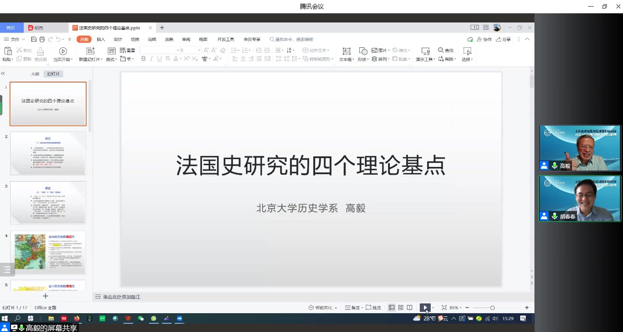Click the Shapes (形状) icon
This screenshot has width=623, height=332.
363,51
